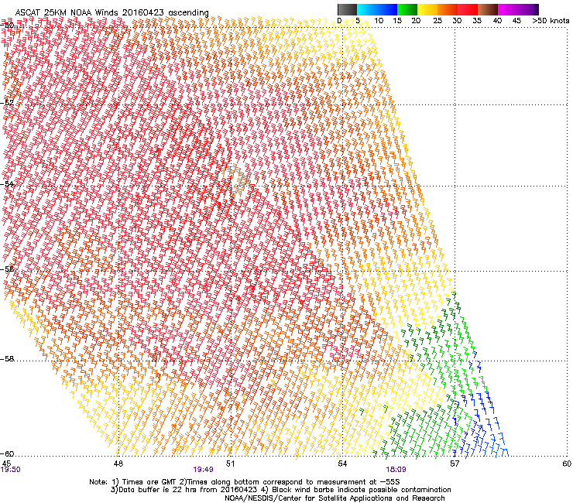Click the yellow 20-25 knots legend swatch

click(427, 9)
